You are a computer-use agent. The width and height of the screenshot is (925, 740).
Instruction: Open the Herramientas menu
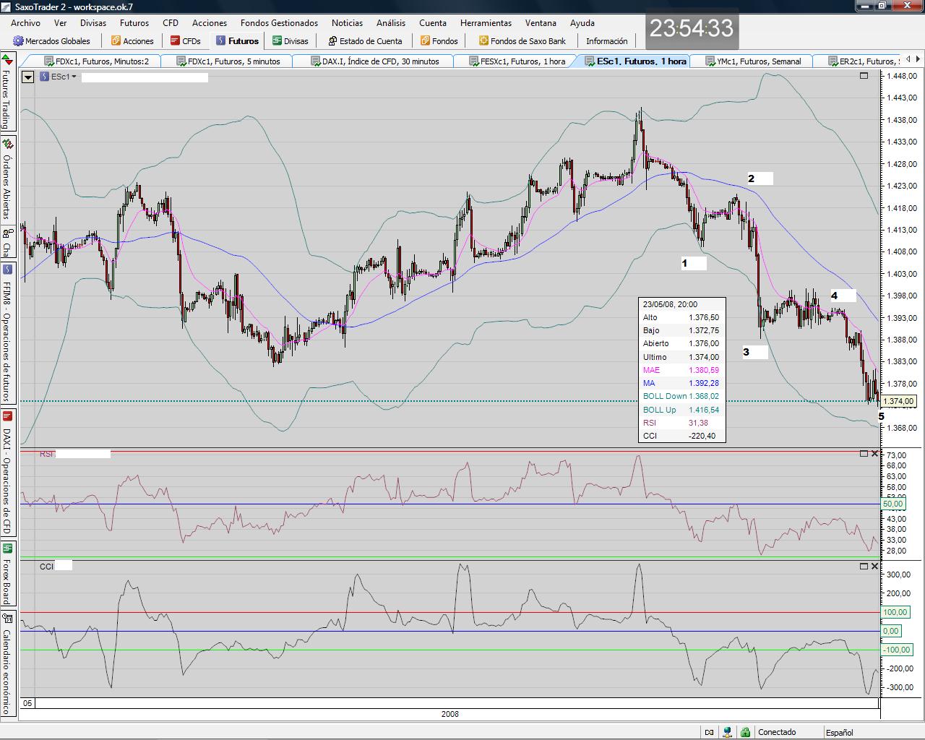[x=486, y=23]
